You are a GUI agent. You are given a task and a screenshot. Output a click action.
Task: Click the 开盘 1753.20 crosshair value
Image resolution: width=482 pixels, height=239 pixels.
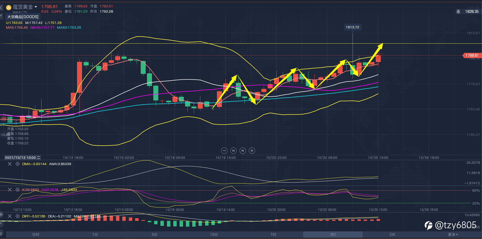18,129
